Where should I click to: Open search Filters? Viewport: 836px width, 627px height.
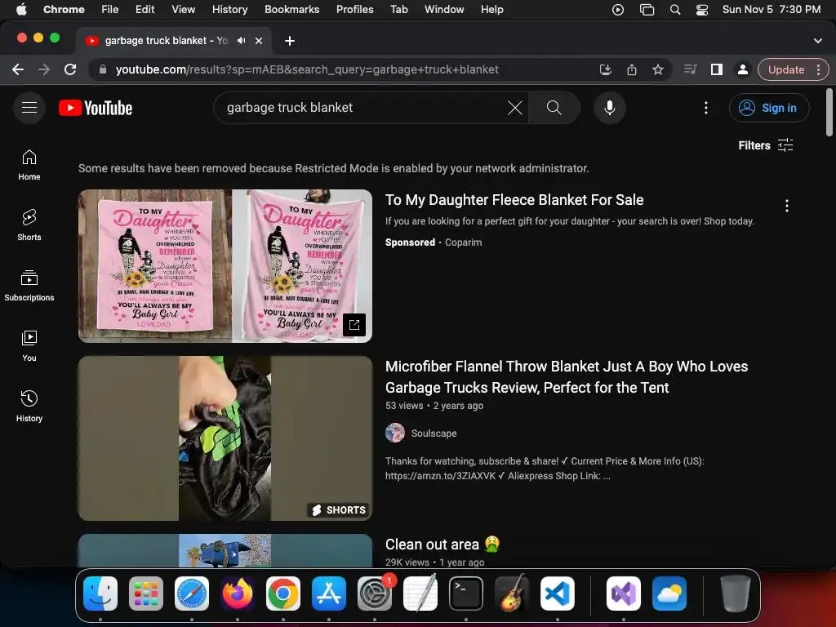pyautogui.click(x=766, y=145)
